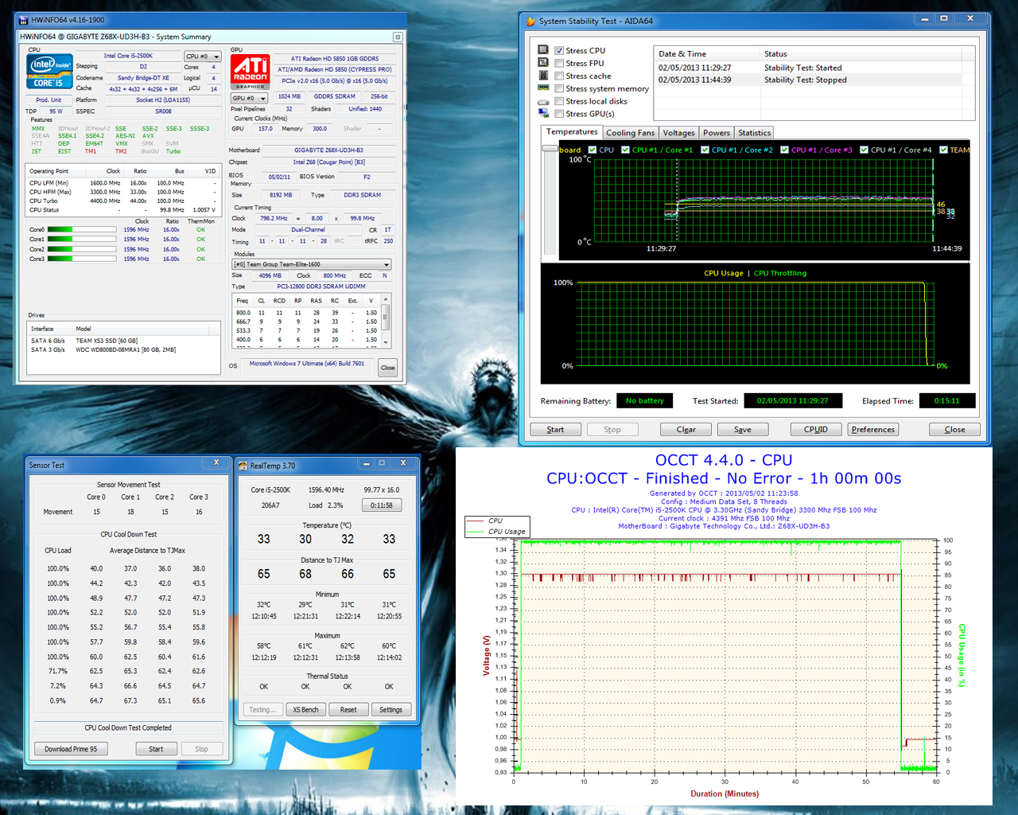Enable the Stress cache checkbox
Image resolution: width=1018 pixels, height=815 pixels.
pos(559,76)
